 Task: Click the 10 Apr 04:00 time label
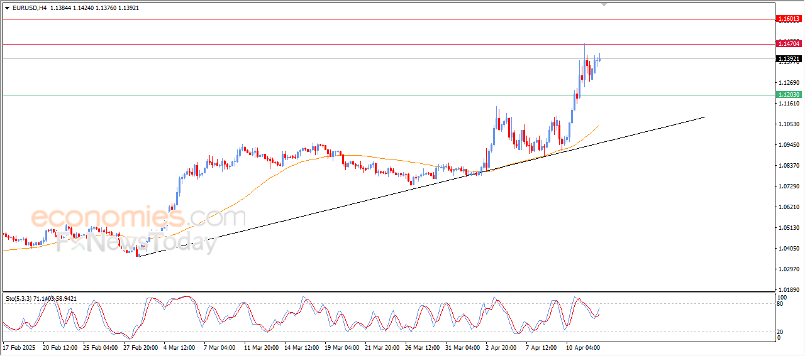point(582,347)
